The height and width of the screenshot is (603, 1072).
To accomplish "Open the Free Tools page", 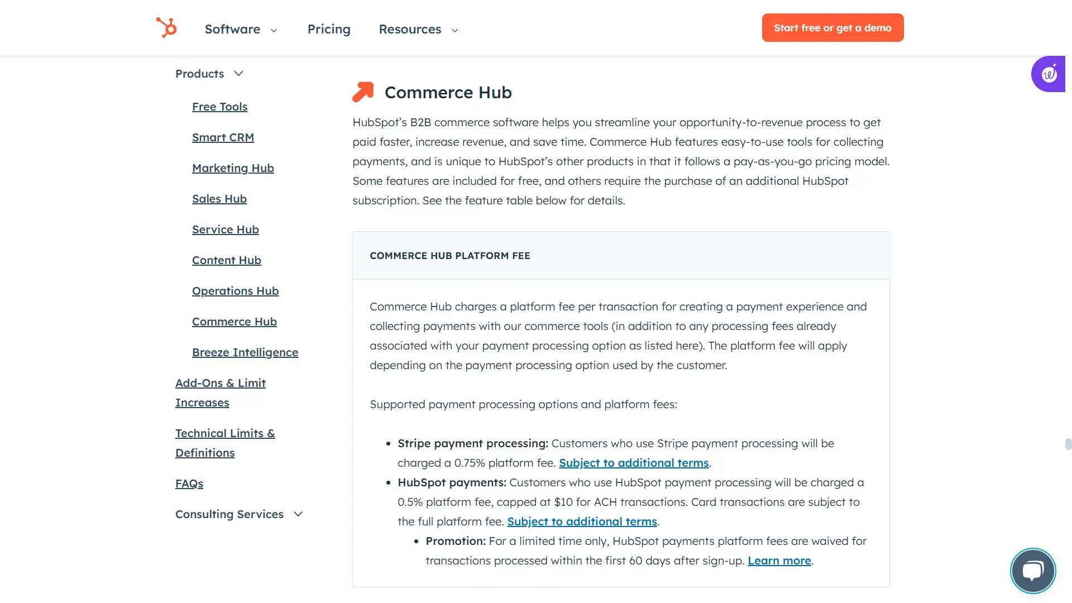I will [x=219, y=106].
